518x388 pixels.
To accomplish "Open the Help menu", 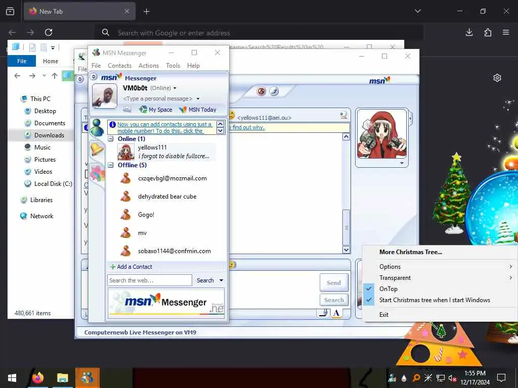I will 193,66.
